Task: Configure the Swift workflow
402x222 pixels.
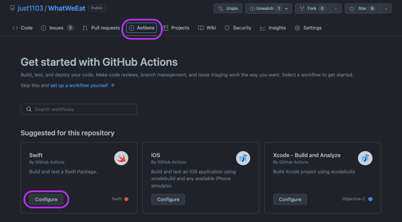Action: [x=46, y=199]
